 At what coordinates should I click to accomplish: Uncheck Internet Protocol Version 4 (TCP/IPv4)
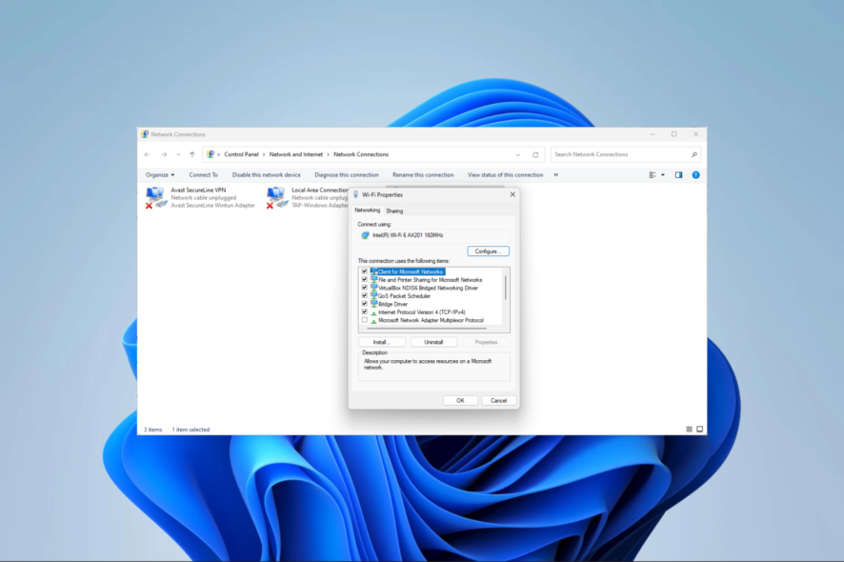click(x=365, y=311)
